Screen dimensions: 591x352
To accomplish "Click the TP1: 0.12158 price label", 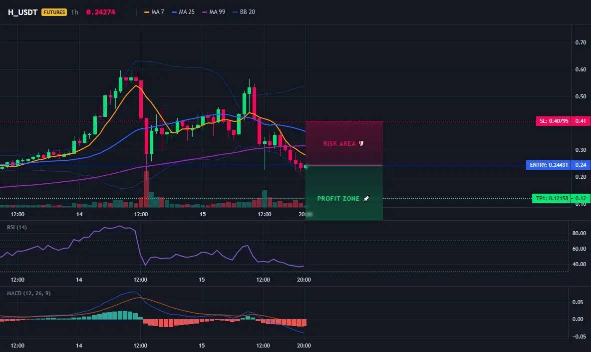I will [552, 198].
